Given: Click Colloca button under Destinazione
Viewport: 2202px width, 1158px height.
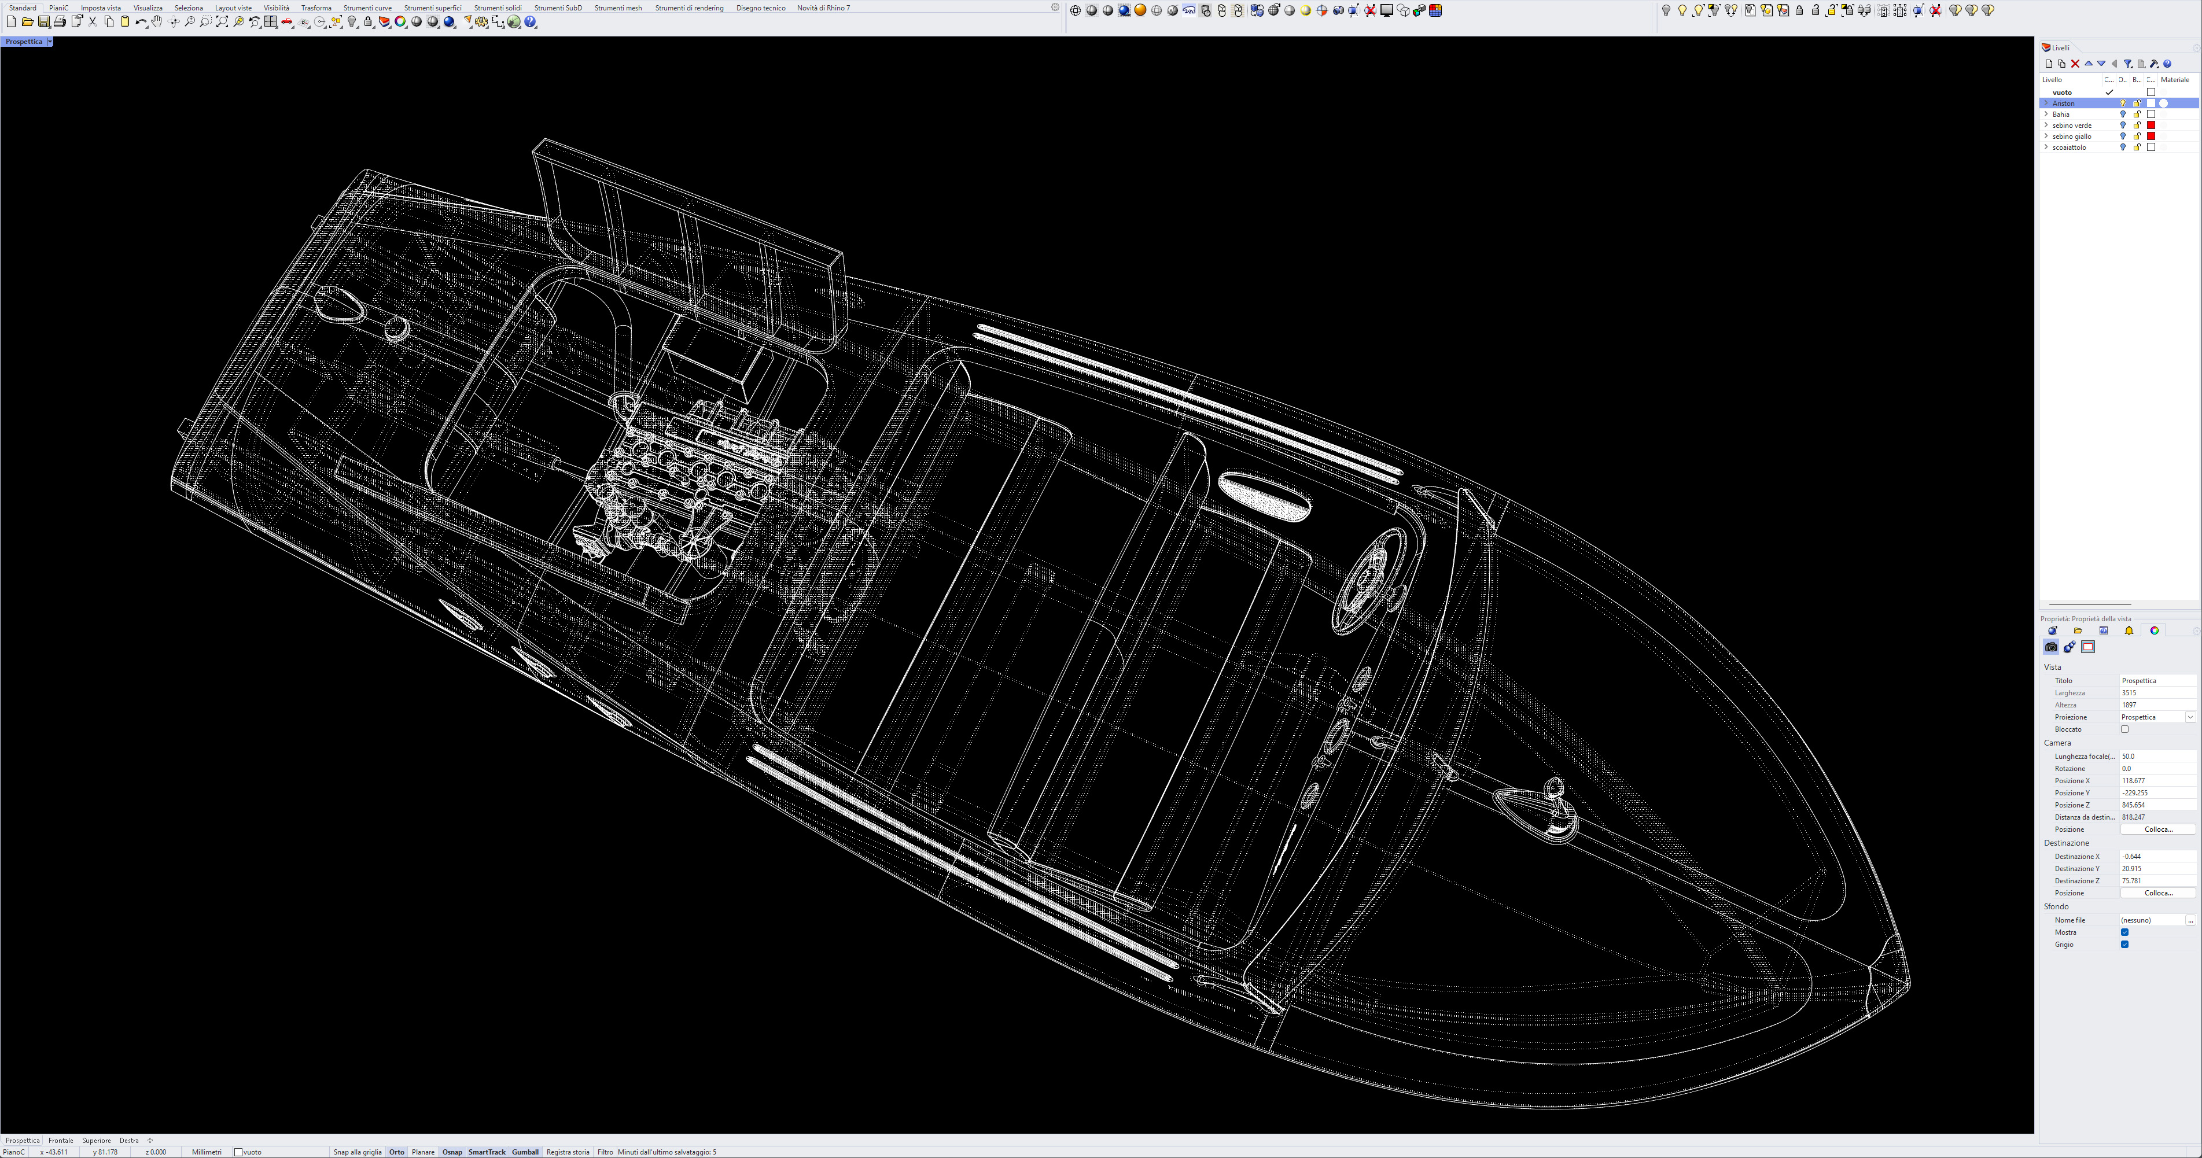Looking at the screenshot, I should tap(2157, 893).
